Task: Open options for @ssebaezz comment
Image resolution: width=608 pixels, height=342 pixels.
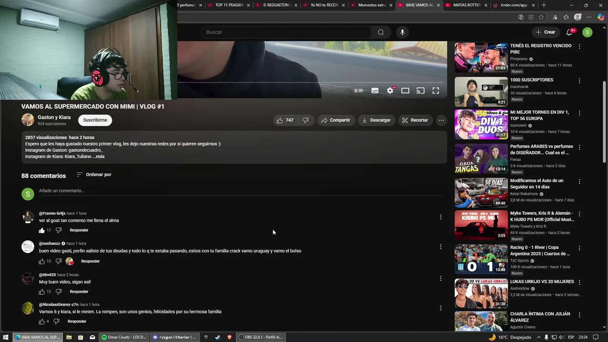Action: click(x=441, y=247)
